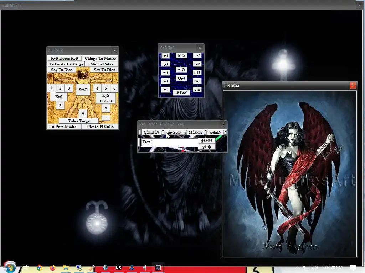Click the bullet button after §oünÐ§
The image size is (365, 273).
click(x=225, y=132)
